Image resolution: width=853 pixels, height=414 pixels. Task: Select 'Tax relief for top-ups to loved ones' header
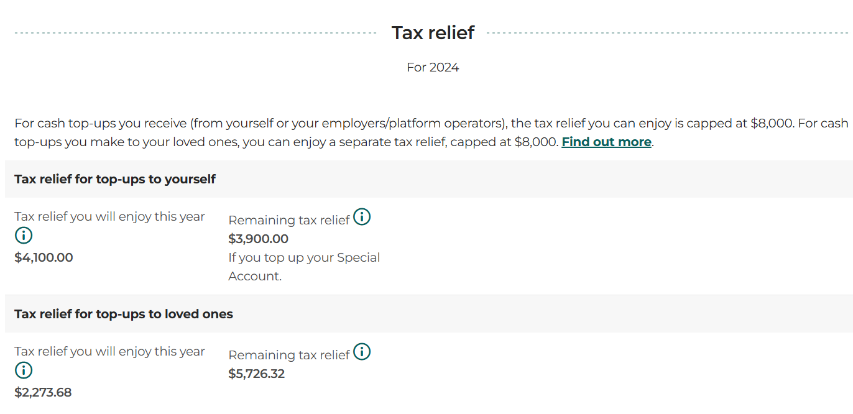(124, 314)
